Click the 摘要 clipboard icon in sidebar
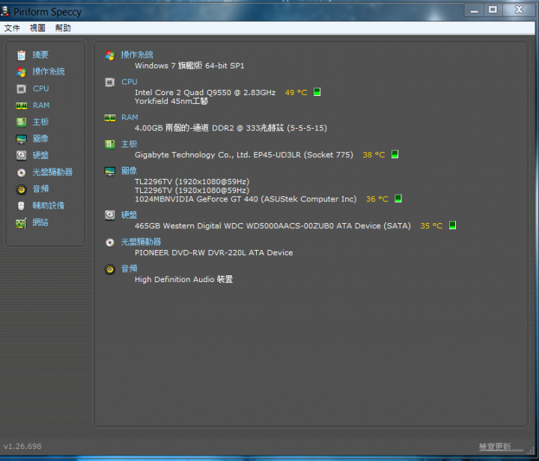 (21, 55)
